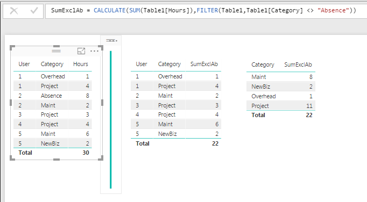The image size is (367, 202).
Task: Select Project row with value 11
Action: click(x=281, y=106)
